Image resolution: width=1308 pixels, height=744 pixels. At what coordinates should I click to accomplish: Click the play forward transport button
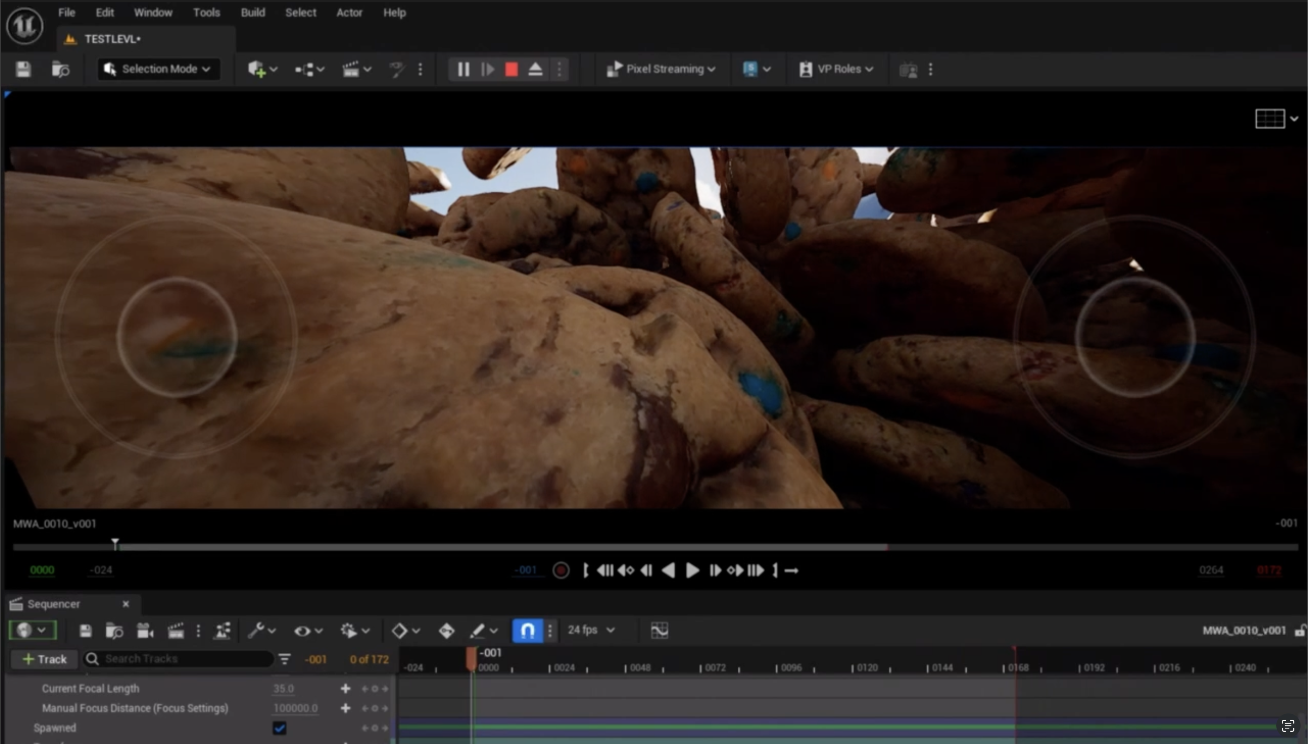[692, 570]
